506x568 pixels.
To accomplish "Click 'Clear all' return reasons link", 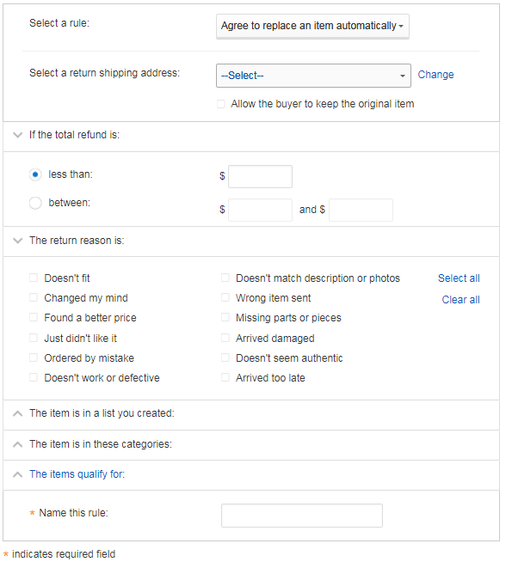I will pos(460,300).
